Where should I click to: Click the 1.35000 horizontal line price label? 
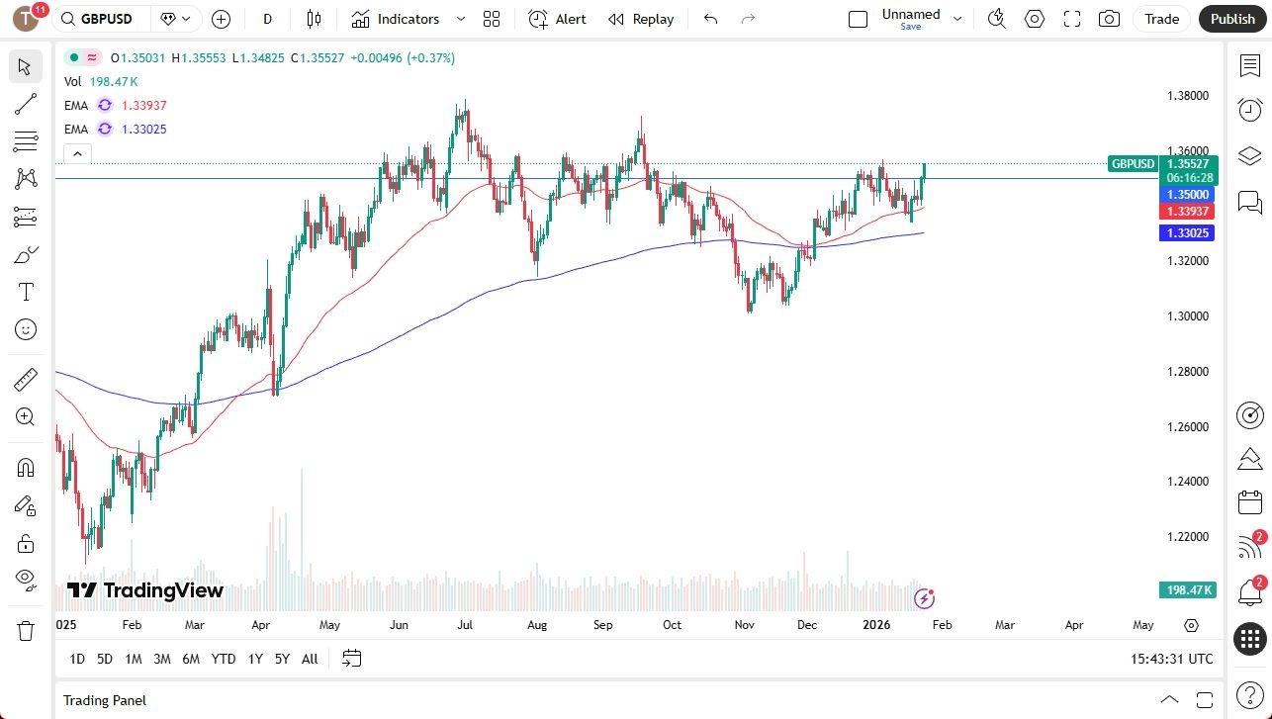(1187, 195)
